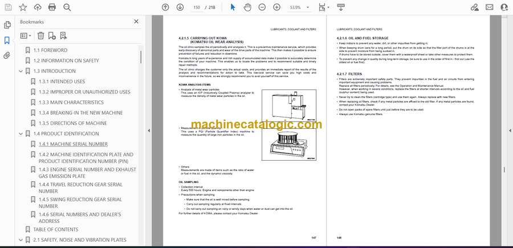Click PQI machine illustration on page
The image size is (513, 248).
[x=289, y=144]
